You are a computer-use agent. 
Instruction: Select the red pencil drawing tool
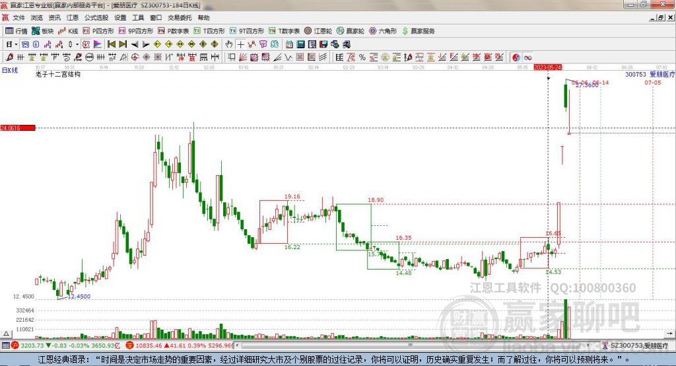pos(9,57)
